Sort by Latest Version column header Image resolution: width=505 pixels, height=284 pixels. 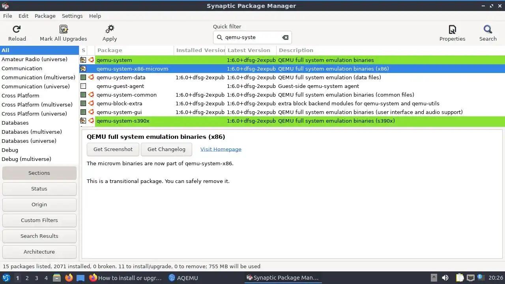(x=251, y=50)
